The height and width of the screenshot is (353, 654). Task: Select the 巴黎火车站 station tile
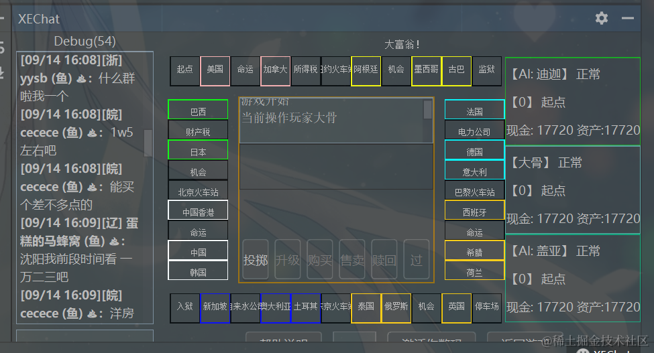tap(475, 190)
